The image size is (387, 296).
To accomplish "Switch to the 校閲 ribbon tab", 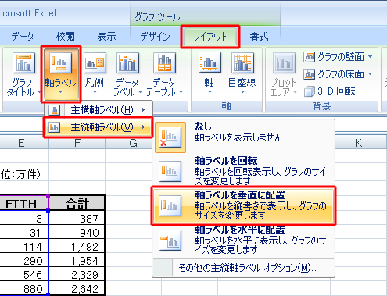I will point(65,37).
